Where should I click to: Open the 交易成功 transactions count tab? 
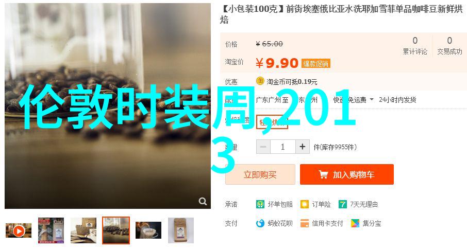449,45
